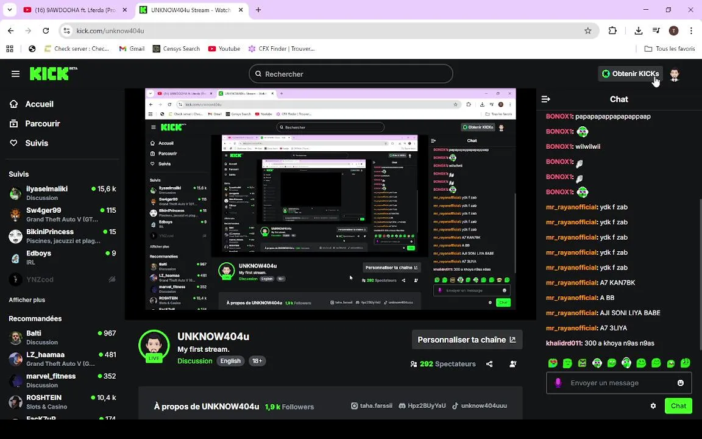
Task: Click Personnaliser ta chaîne button
Action: (x=467, y=340)
